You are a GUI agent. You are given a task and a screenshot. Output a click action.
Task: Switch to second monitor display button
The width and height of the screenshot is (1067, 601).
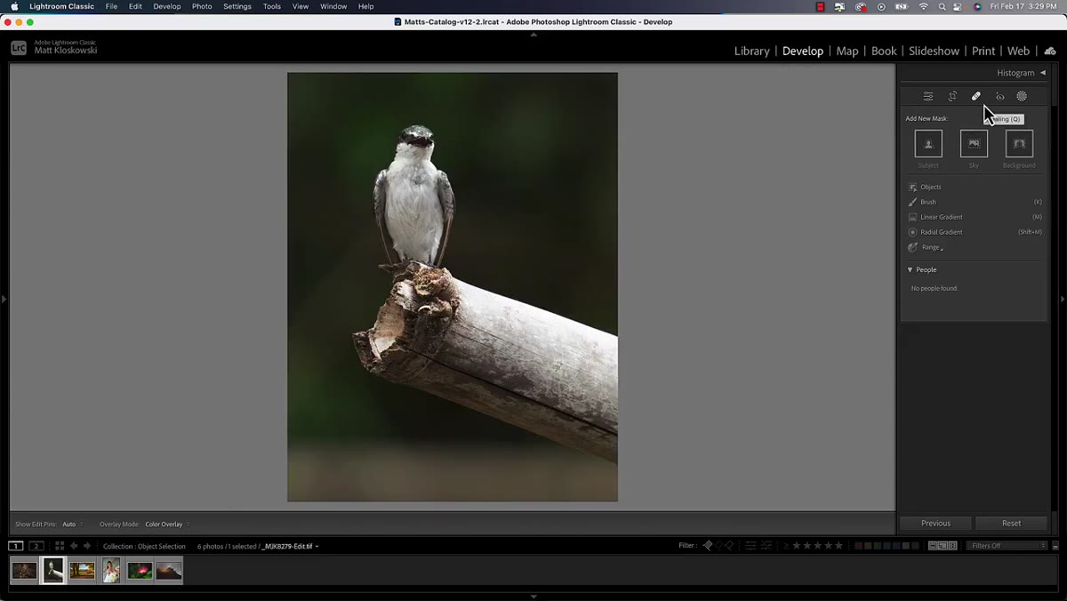pyautogui.click(x=36, y=546)
